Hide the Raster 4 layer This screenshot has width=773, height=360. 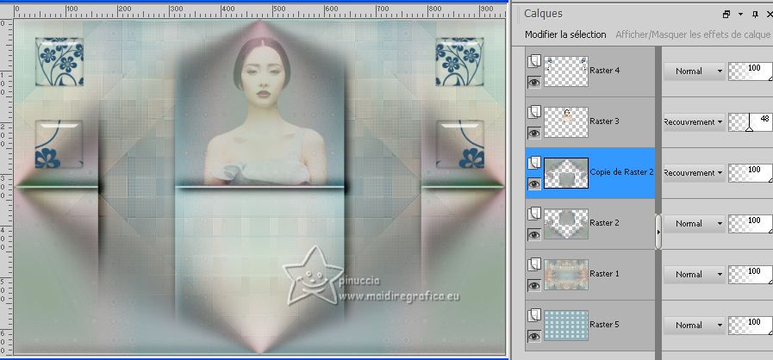(534, 82)
